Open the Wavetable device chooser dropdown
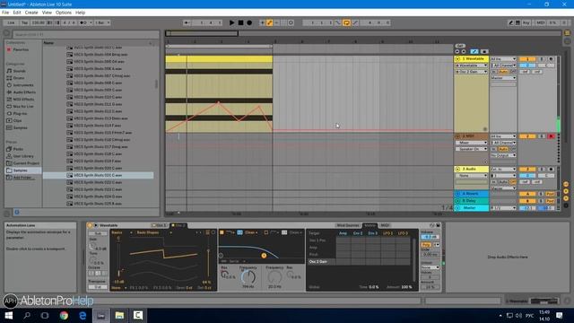This screenshot has width=574, height=323. (471, 65)
